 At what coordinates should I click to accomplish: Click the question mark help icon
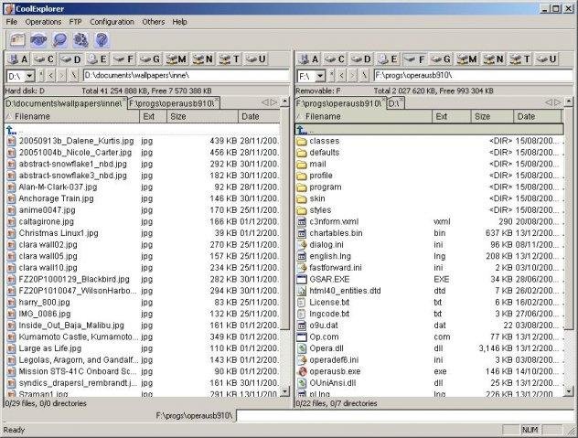(102, 40)
